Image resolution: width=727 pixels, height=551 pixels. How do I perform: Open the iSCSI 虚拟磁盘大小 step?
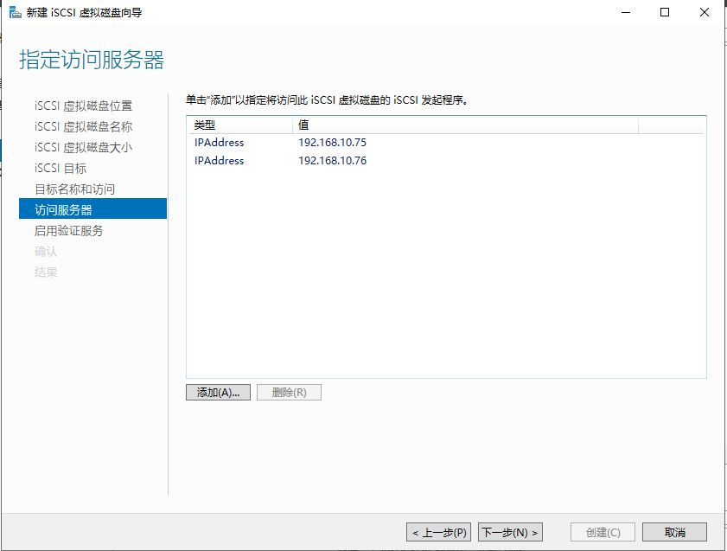coord(84,148)
